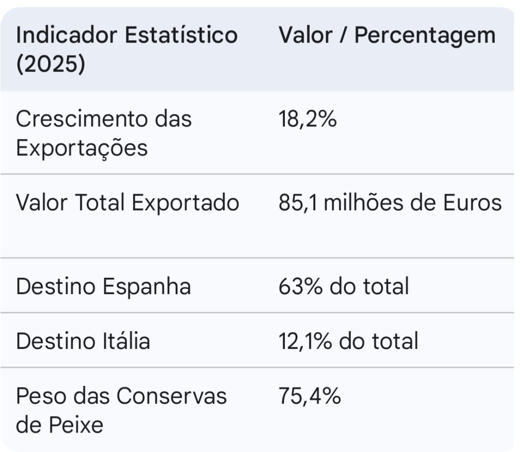
Task: Click the word 'Itália'
Action: click(x=123, y=341)
